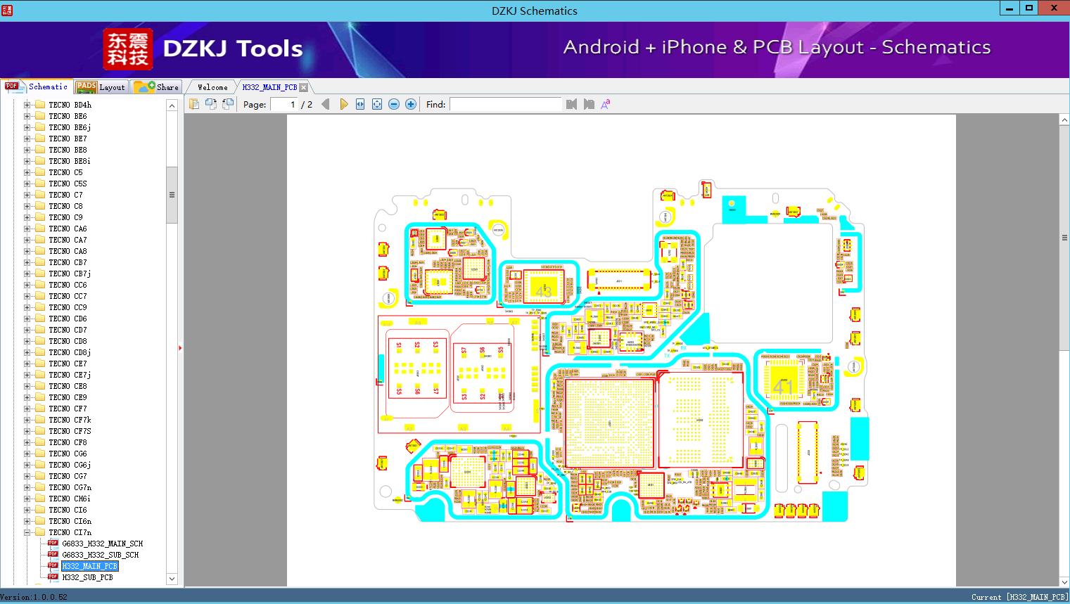The width and height of the screenshot is (1070, 604).
Task: Click the fit width icon
Action: click(x=360, y=104)
